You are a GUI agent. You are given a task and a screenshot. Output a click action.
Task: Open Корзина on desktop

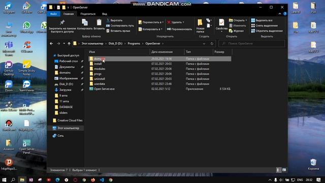[313, 165]
